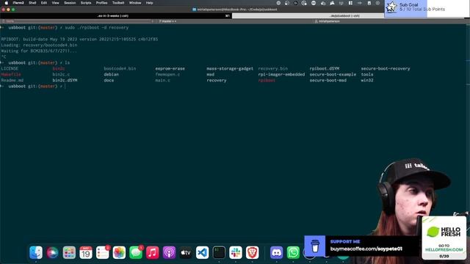The width and height of the screenshot is (470, 264).
Task: Open the Help menu
Action: 149,3
